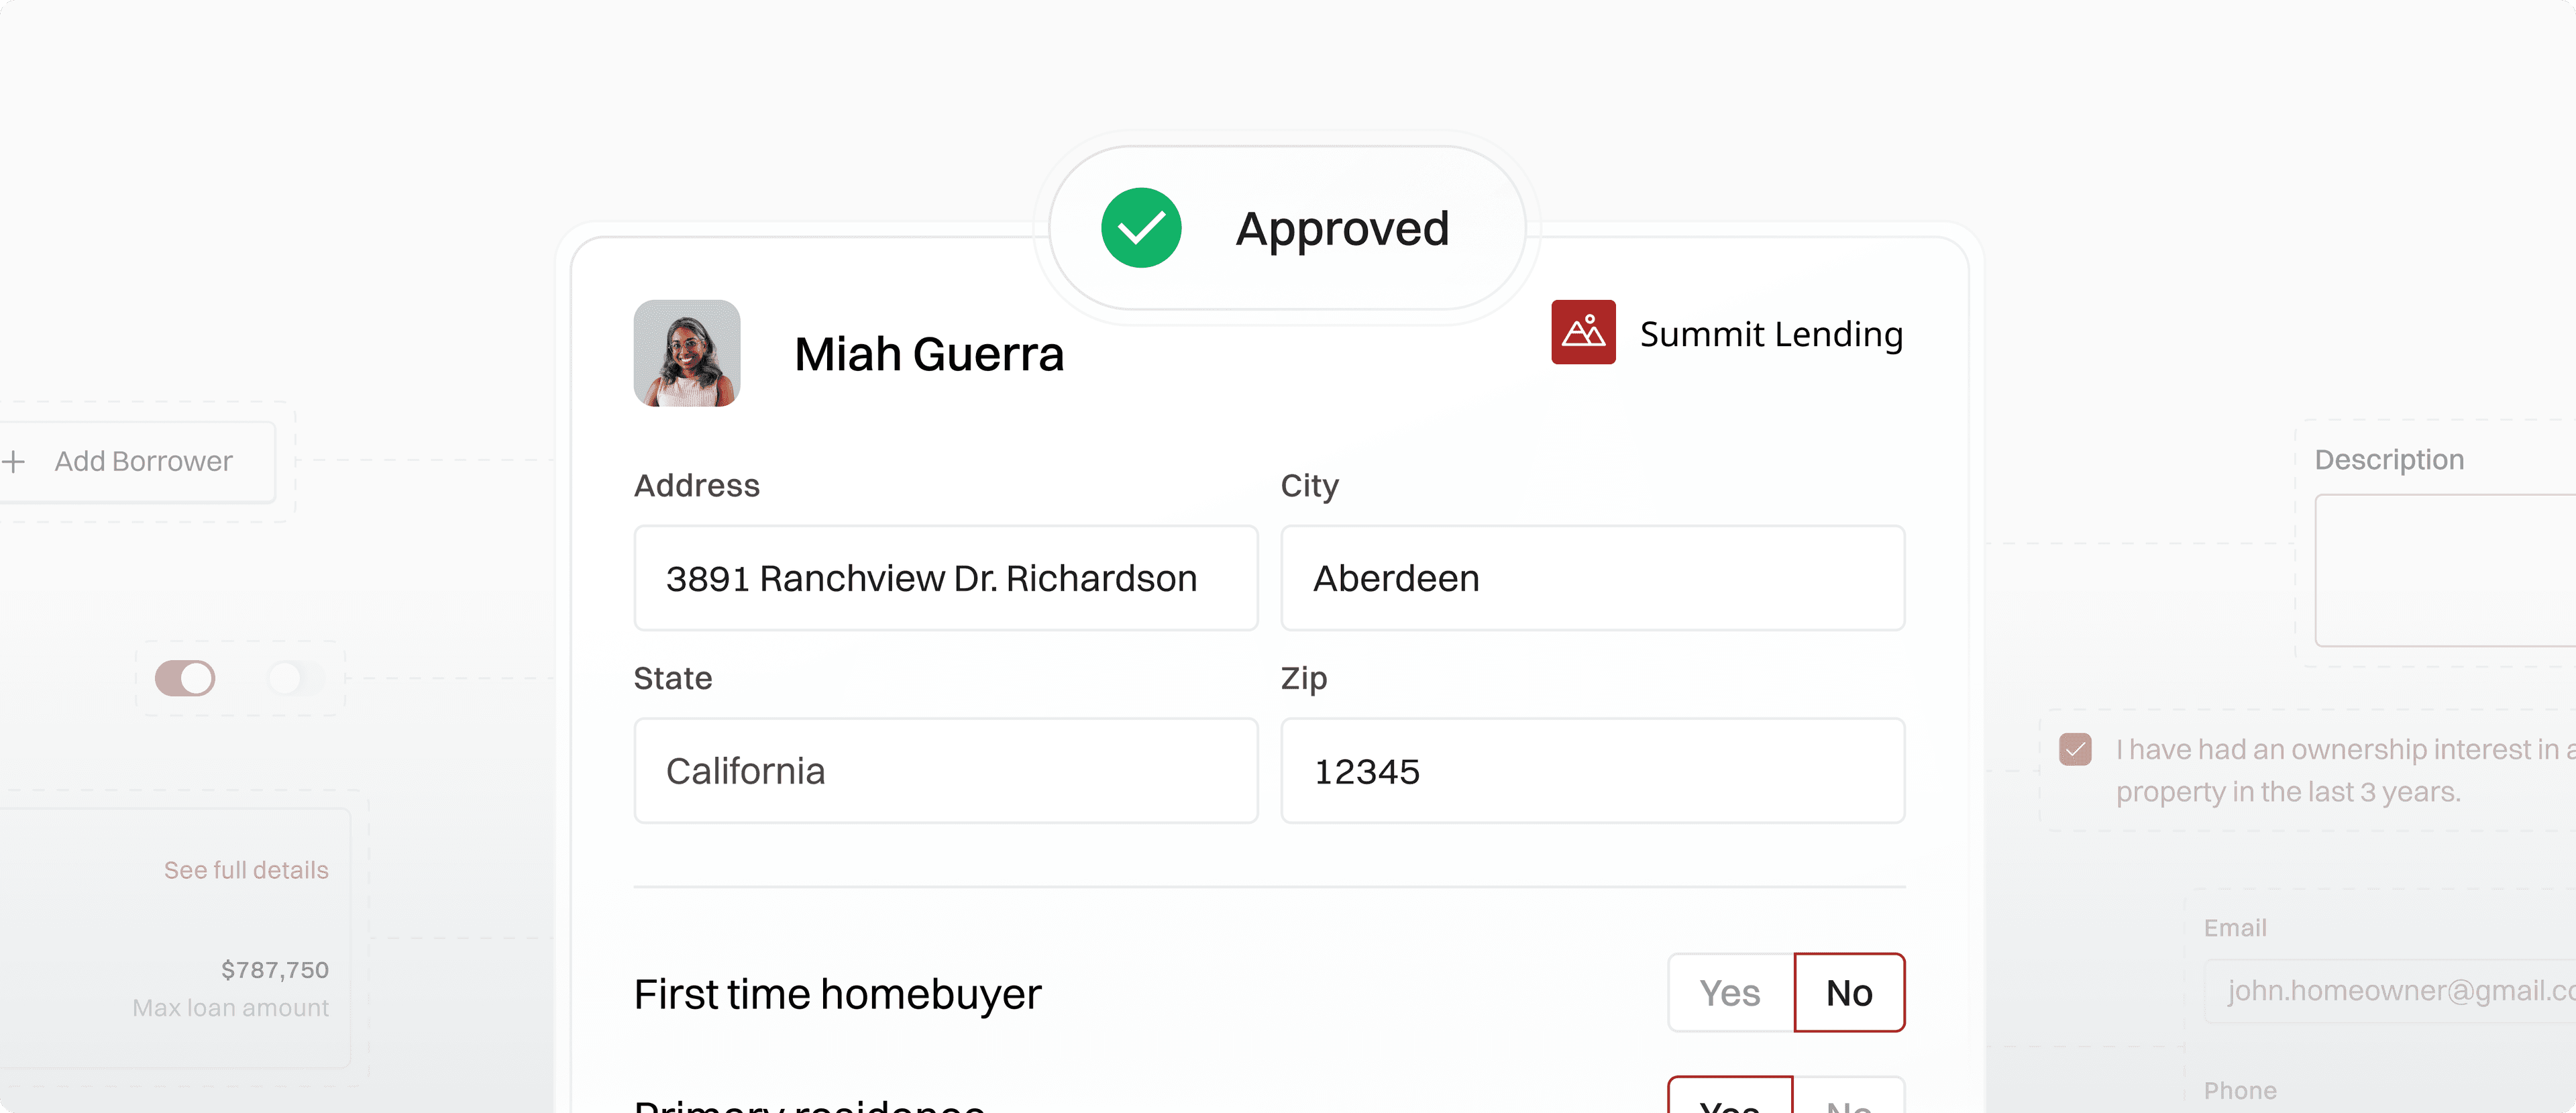Open Miah Guerra's profile photo
Image resolution: width=2576 pixels, height=1113 pixels.
687,353
